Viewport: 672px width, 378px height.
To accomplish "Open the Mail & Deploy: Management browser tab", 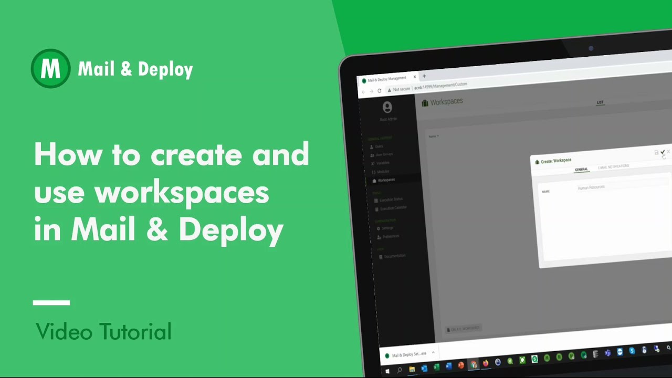I will 387,79.
